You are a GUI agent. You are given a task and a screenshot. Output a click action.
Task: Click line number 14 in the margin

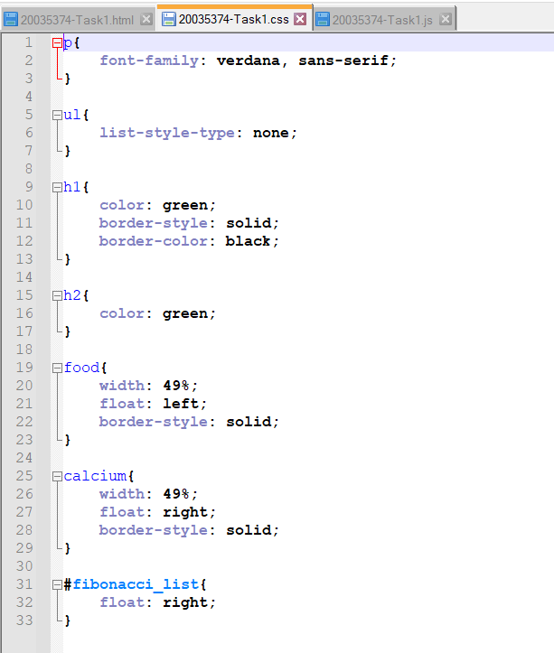pos(24,277)
